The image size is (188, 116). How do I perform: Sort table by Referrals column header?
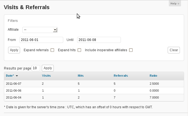pos(121,76)
